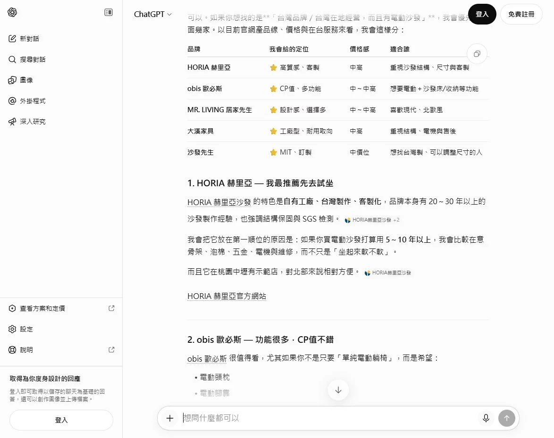Select the cell MR. LIVING 居家先生
The height and width of the screenshot is (438, 554).
tap(219, 110)
